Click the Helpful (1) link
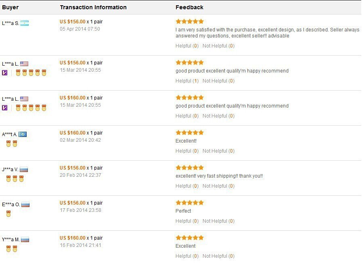This screenshot has height=263, width=362. tap(187, 81)
